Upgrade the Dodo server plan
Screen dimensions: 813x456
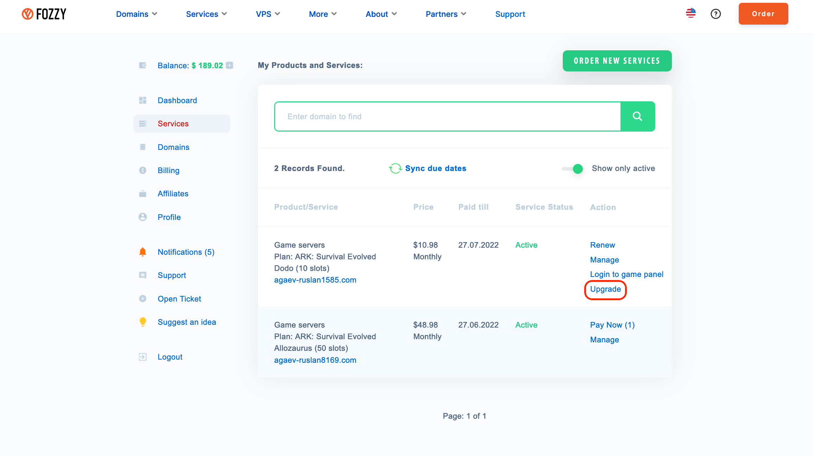(605, 289)
